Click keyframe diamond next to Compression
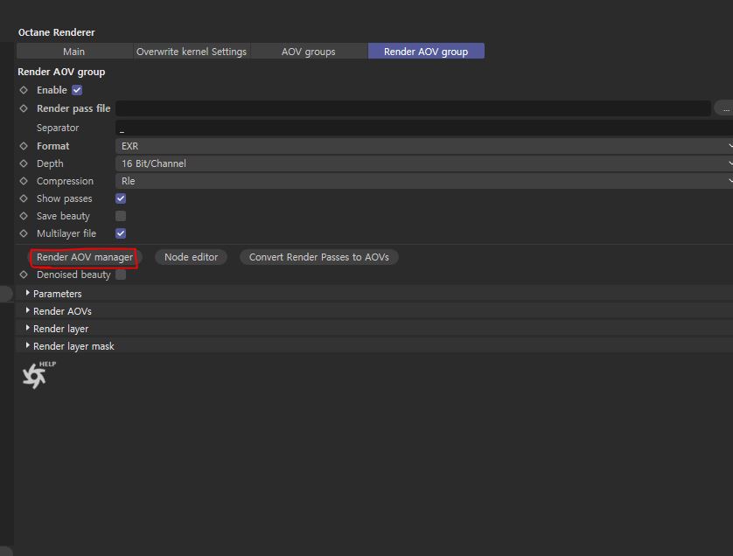 (x=24, y=181)
